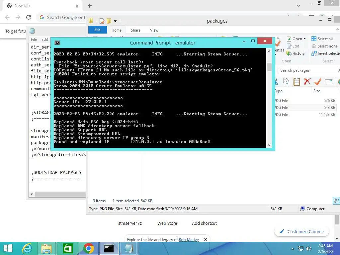Click Computer in the Explorer status bar

click(x=312, y=209)
